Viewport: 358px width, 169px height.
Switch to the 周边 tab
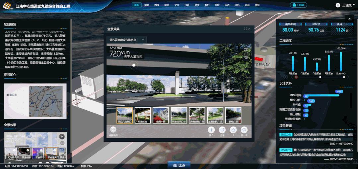click(x=227, y=5)
